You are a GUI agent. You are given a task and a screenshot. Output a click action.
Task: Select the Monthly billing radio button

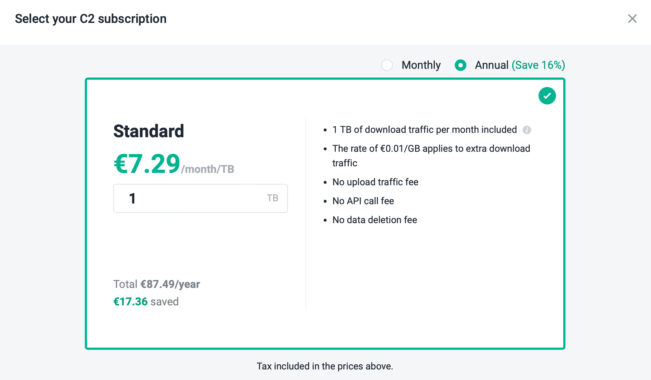tap(387, 65)
